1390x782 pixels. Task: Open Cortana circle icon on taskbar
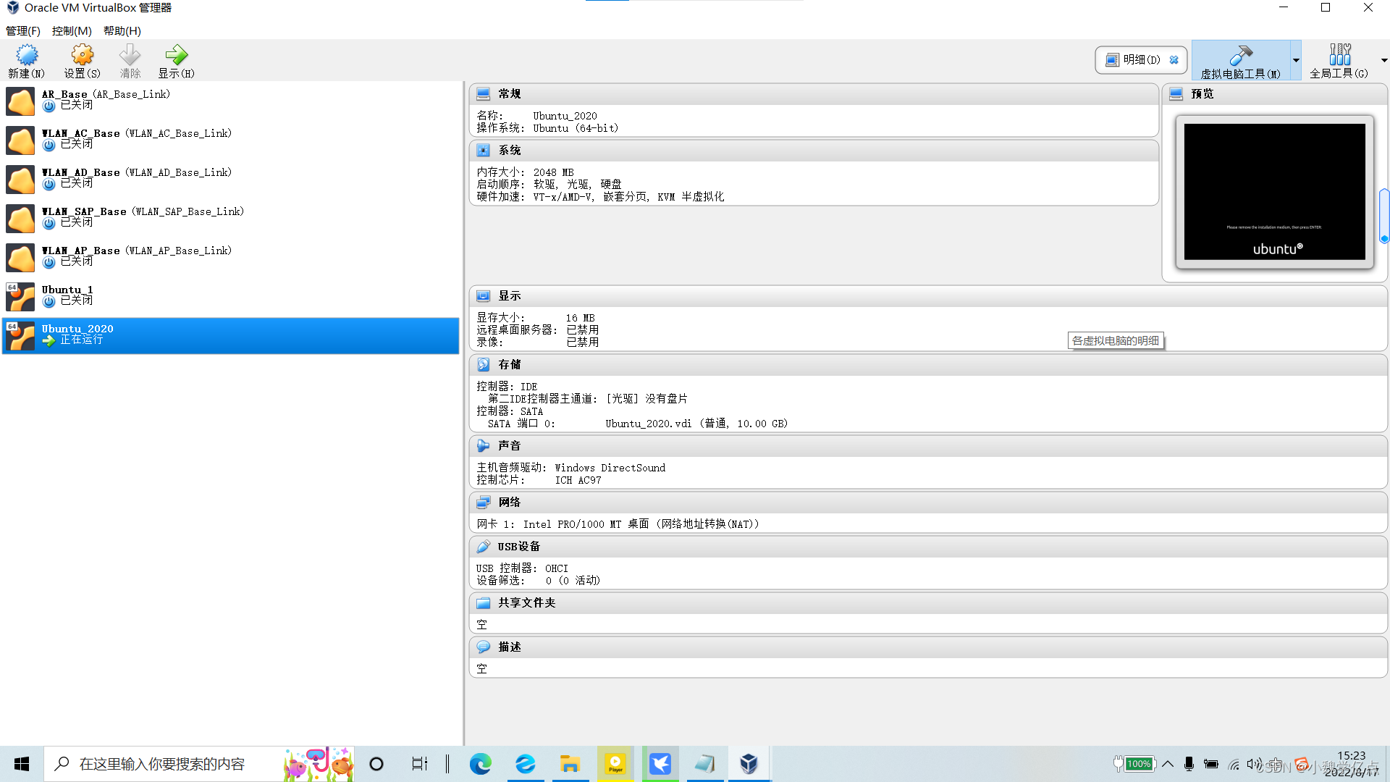click(376, 764)
